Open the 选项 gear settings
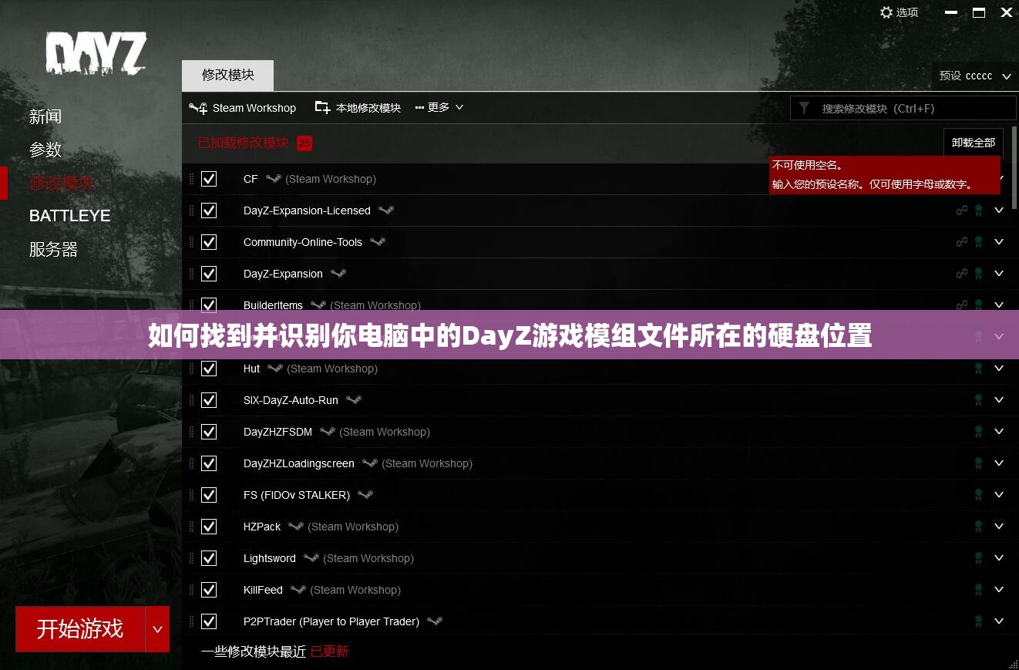 899,12
